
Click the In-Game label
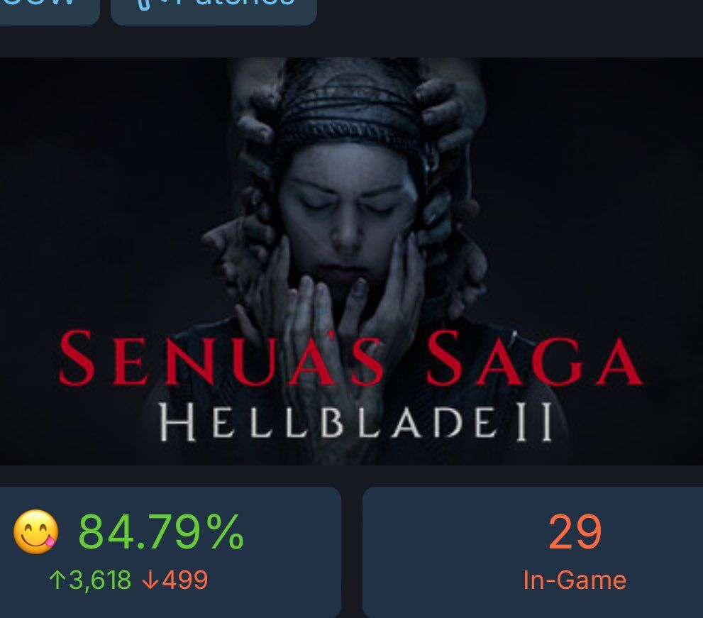point(575,580)
